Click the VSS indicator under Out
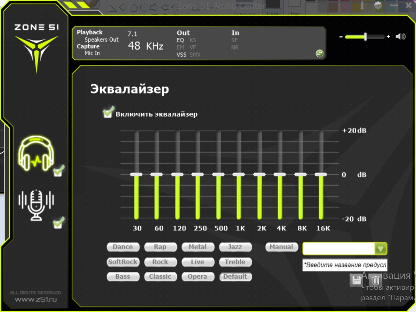The image size is (416, 312). pyautogui.click(x=181, y=55)
